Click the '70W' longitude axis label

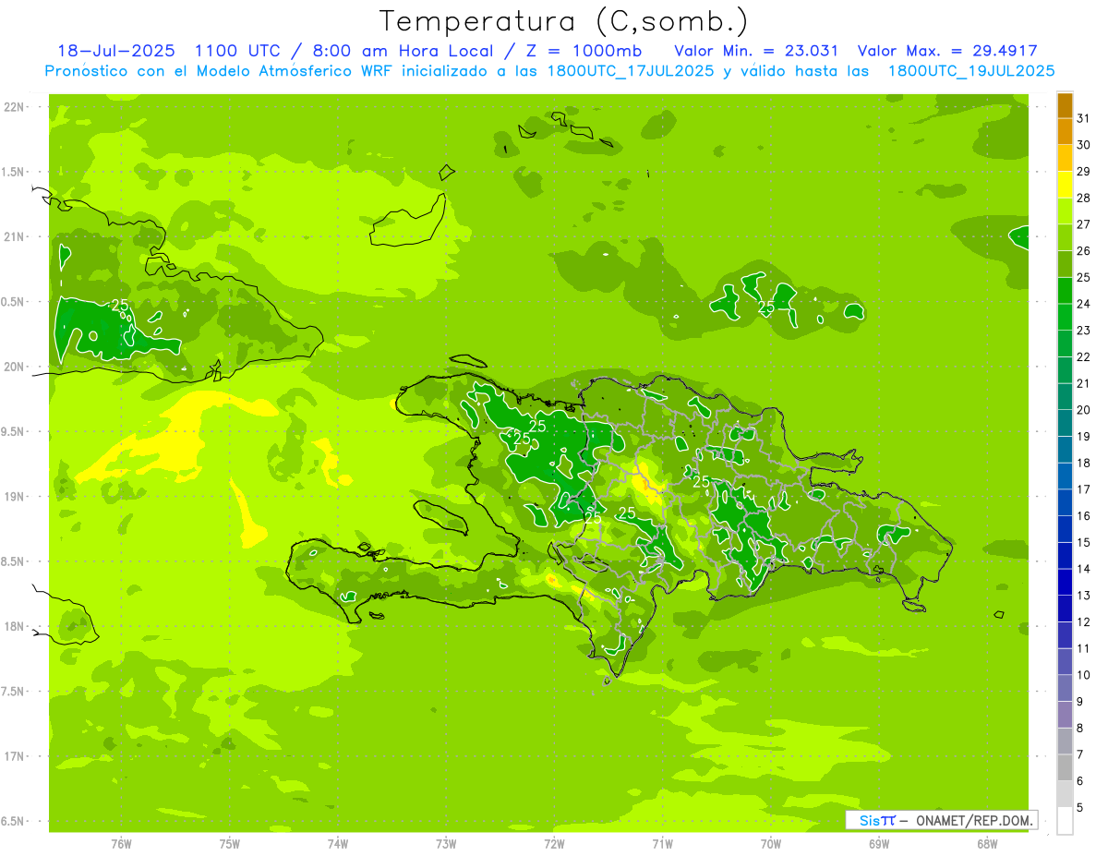(x=771, y=844)
